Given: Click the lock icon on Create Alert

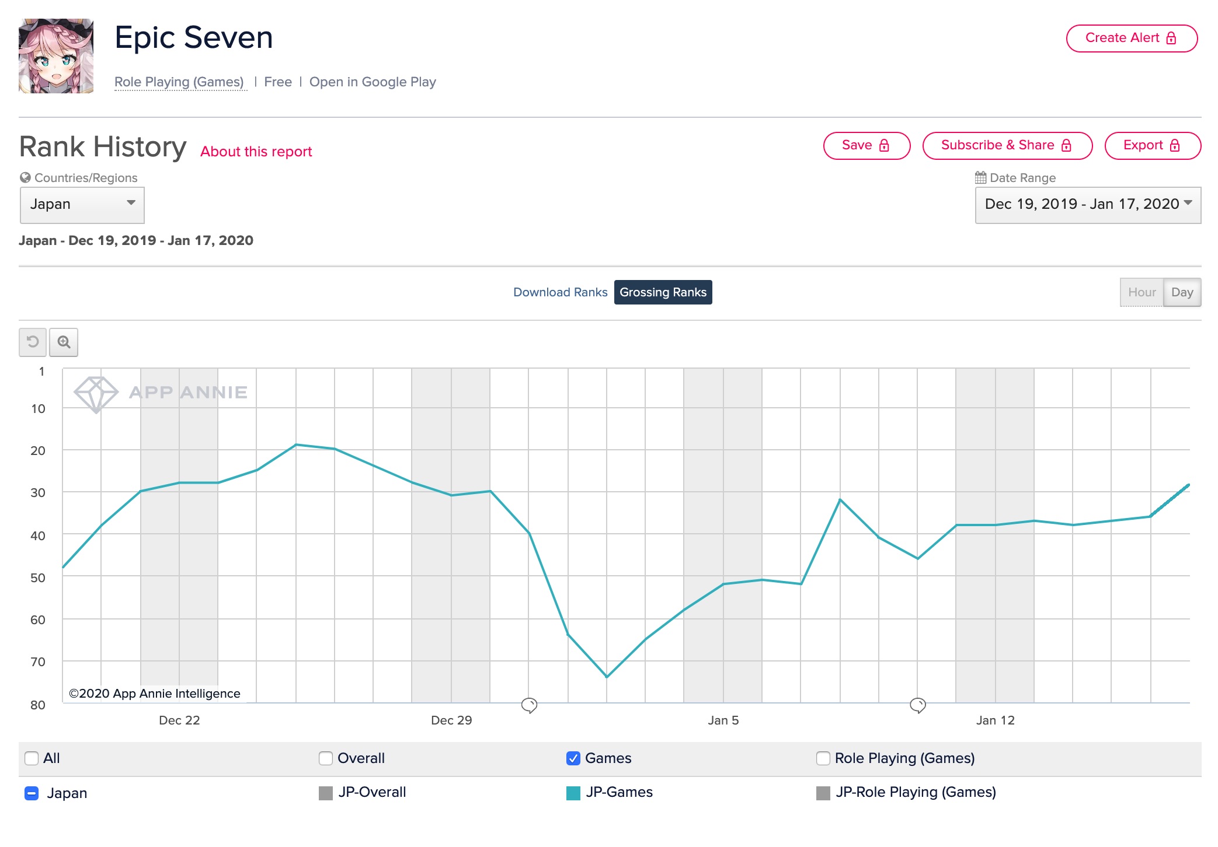Looking at the screenshot, I should [x=1171, y=38].
